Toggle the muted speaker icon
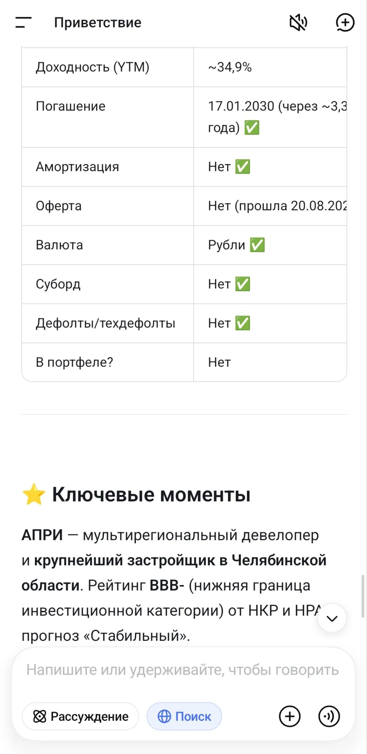 pos(298,23)
